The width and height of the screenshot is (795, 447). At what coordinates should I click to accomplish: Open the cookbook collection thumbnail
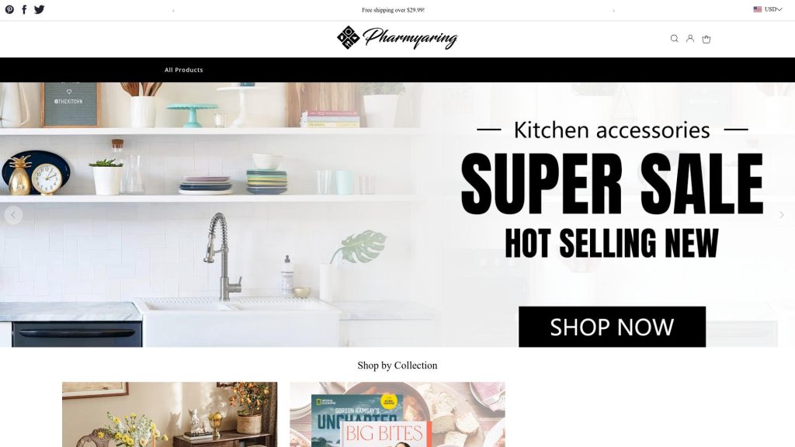coord(397,414)
